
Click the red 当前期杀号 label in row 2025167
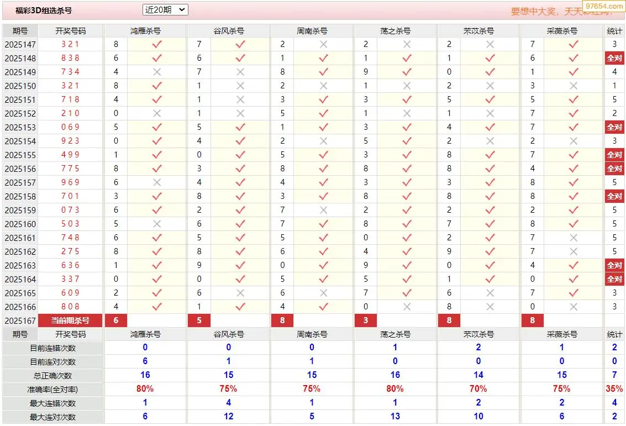(x=70, y=320)
